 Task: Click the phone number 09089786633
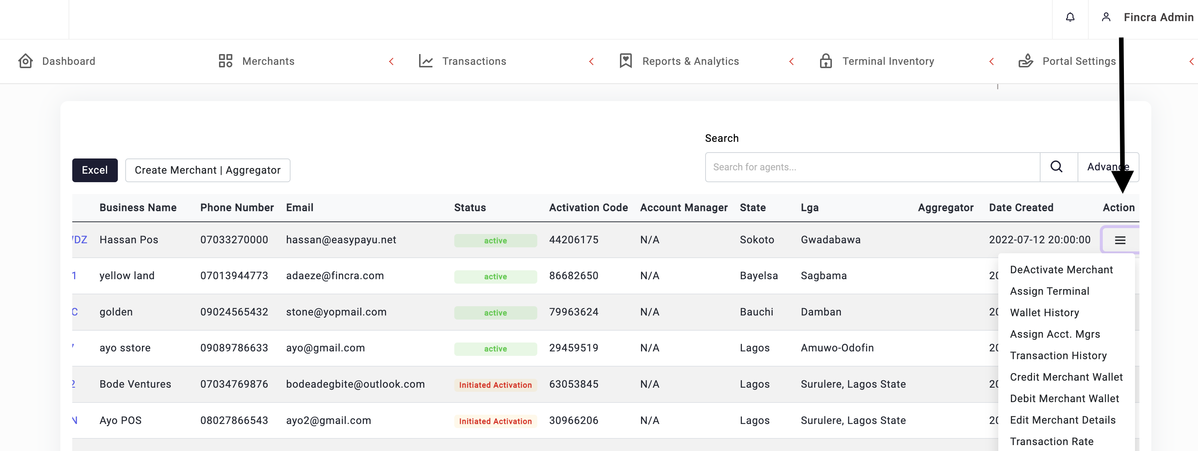(234, 348)
